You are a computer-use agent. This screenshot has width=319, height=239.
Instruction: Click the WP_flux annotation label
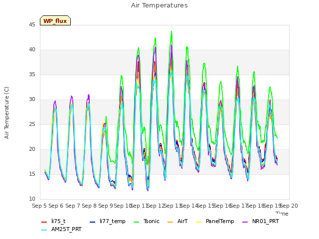click(x=55, y=20)
